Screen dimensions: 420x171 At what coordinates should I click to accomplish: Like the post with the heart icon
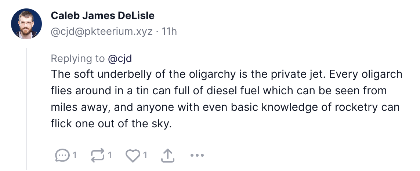pos(132,156)
